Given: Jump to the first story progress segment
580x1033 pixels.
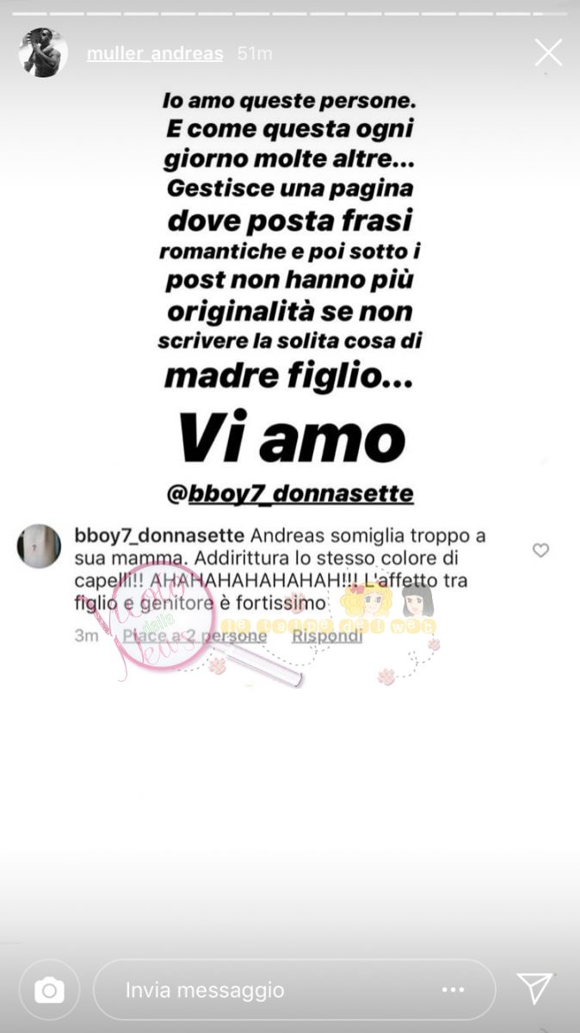Looking at the screenshot, I should [x=29, y=14].
